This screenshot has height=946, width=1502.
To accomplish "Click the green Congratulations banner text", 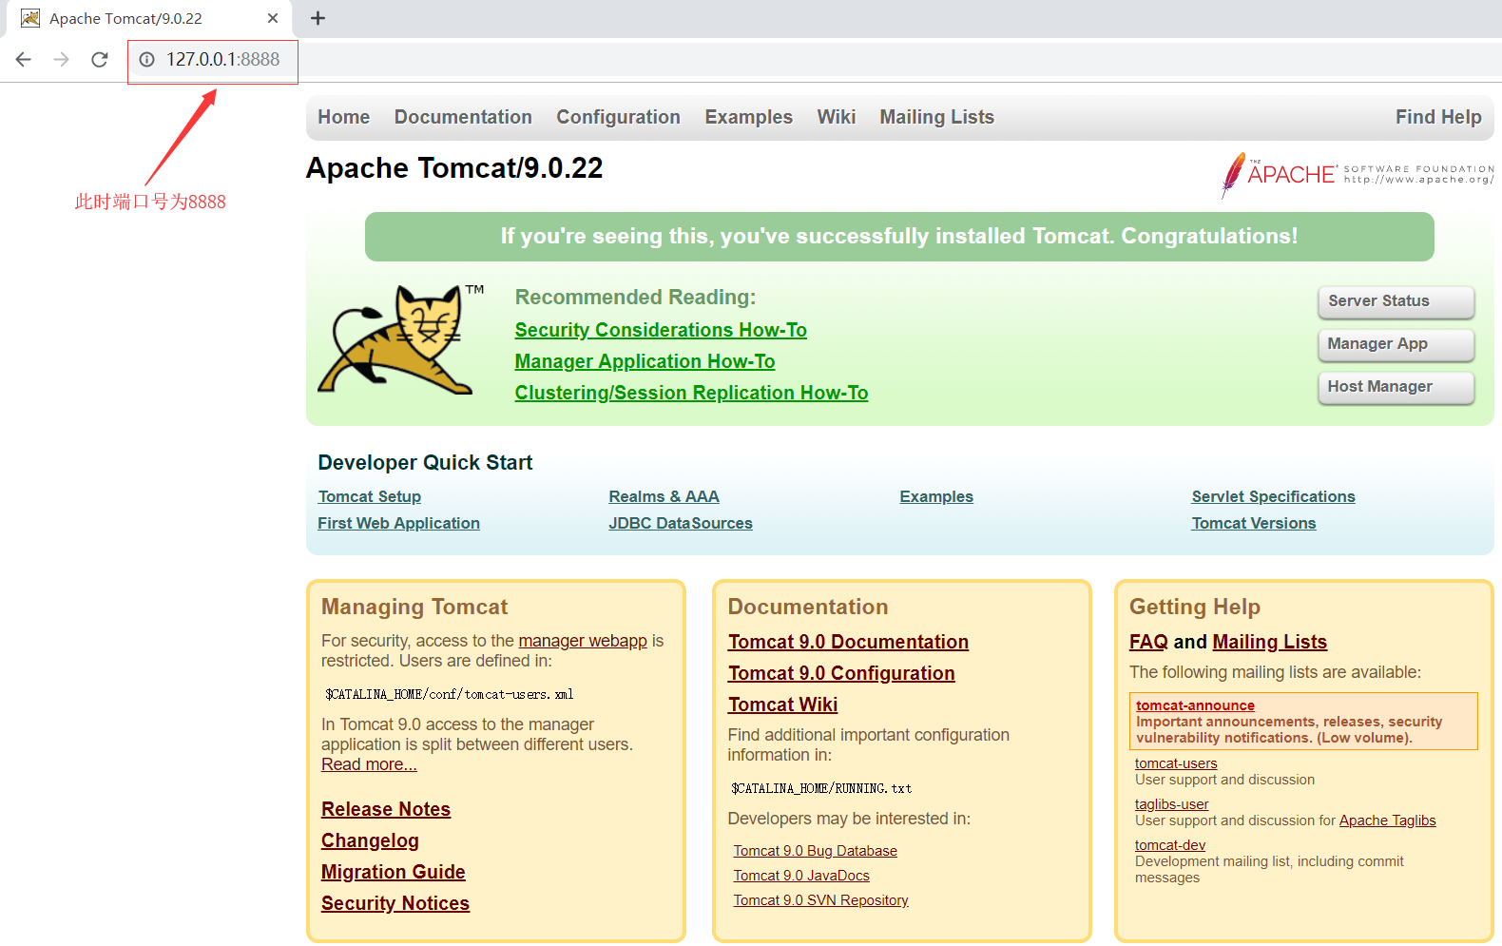I will coord(899,236).
